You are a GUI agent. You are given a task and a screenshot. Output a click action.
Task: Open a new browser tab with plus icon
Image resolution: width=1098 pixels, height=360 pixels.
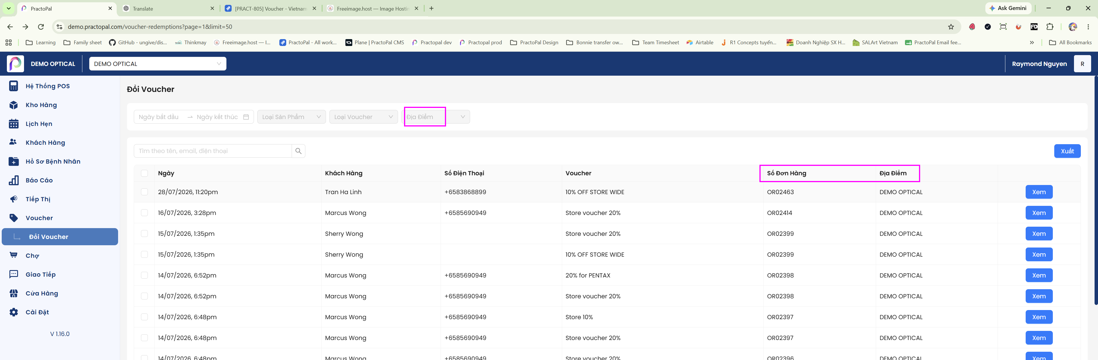pyautogui.click(x=431, y=9)
